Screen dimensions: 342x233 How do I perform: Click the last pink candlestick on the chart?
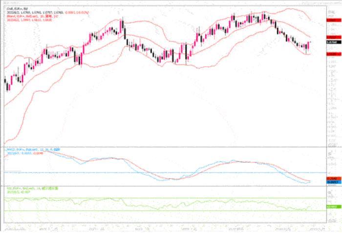308,45
